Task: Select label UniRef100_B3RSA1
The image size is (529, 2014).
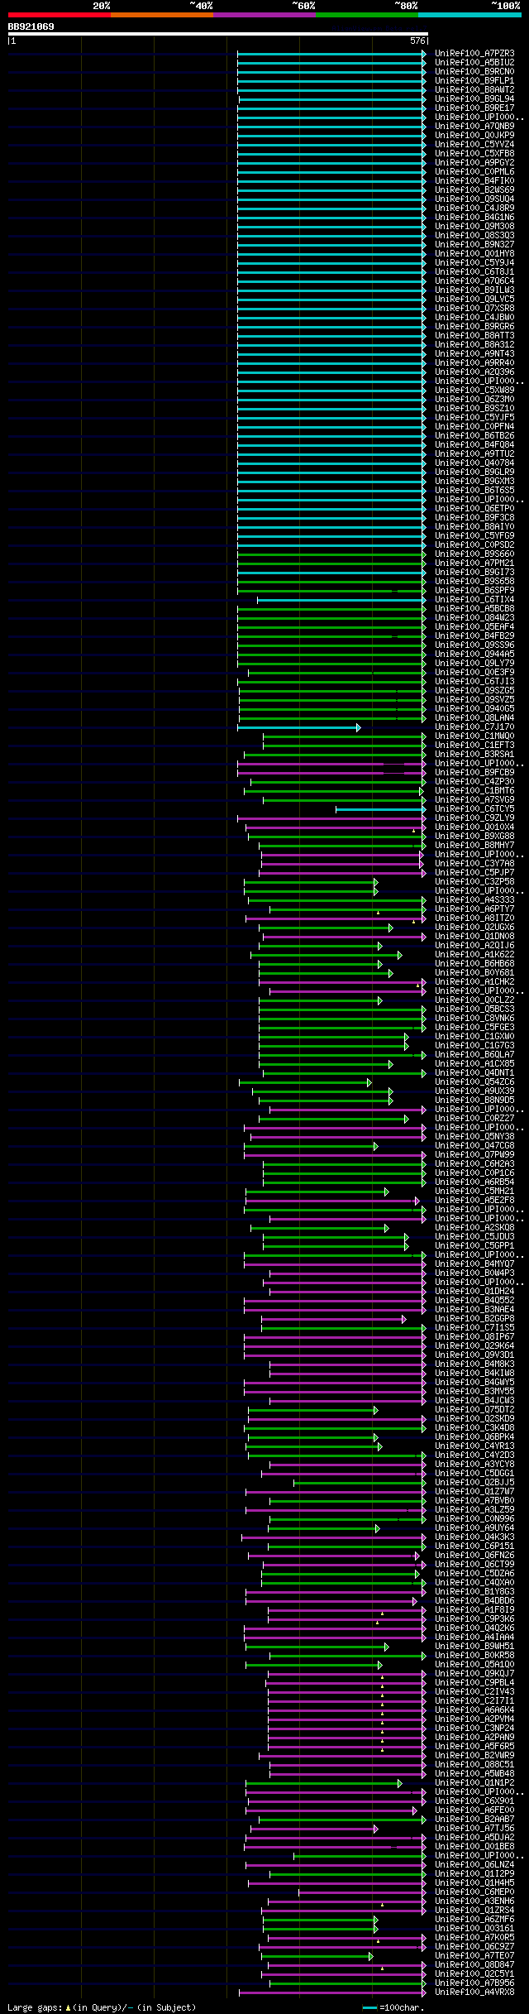Action: click(474, 755)
